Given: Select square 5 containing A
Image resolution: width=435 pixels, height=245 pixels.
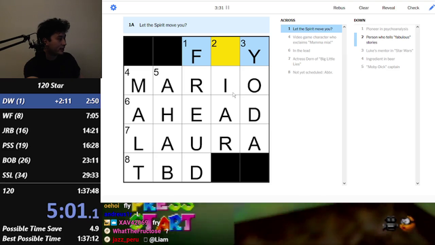Looking at the screenshot, I should pyautogui.click(x=167, y=80).
